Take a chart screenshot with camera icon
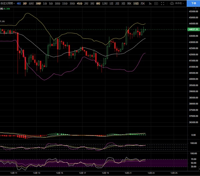The height and width of the screenshot is (176, 200). [156, 3]
